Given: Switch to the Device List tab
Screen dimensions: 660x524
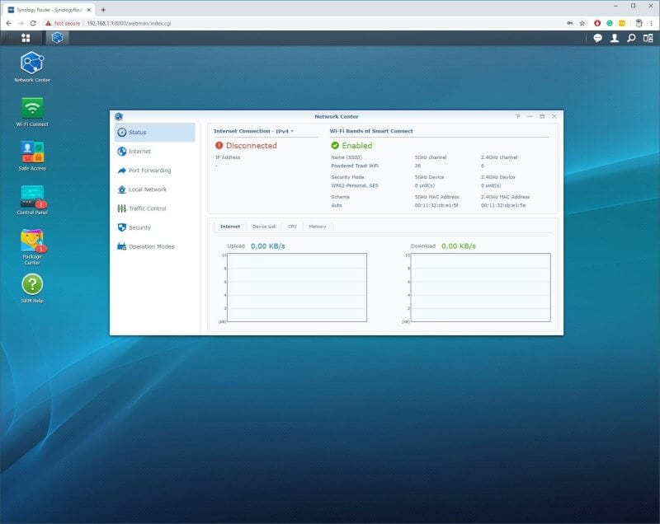Looking at the screenshot, I should click(x=265, y=226).
